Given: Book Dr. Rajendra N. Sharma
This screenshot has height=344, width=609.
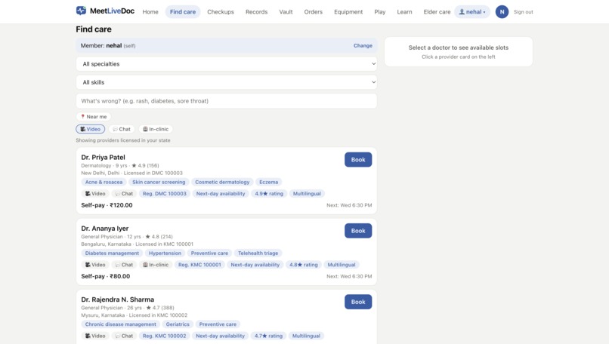Looking at the screenshot, I should click(x=358, y=302).
